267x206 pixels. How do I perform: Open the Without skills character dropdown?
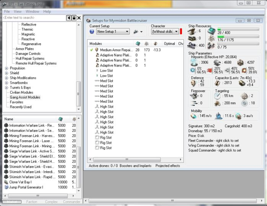tap(165, 32)
